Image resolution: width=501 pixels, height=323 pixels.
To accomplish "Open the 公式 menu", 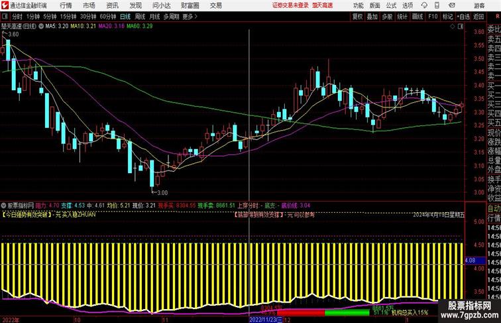I will (x=391, y=5).
